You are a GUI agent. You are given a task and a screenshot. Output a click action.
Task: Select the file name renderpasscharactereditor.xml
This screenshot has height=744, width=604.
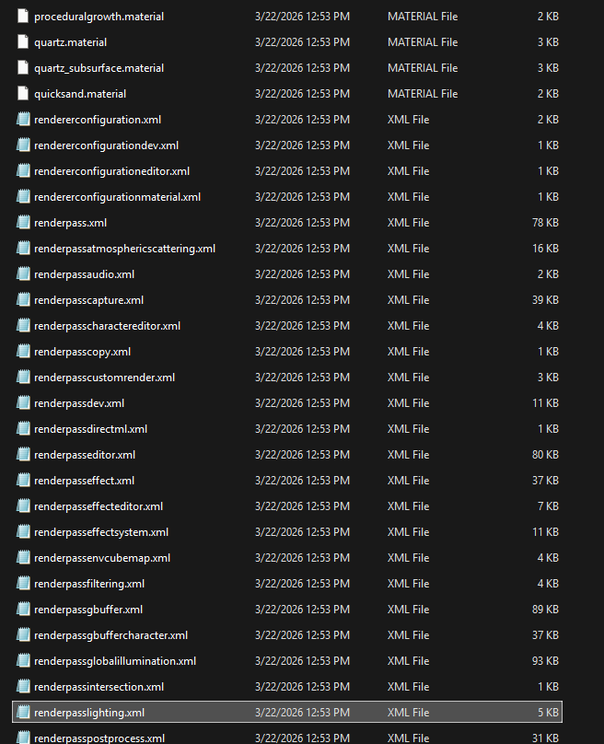coord(107,326)
